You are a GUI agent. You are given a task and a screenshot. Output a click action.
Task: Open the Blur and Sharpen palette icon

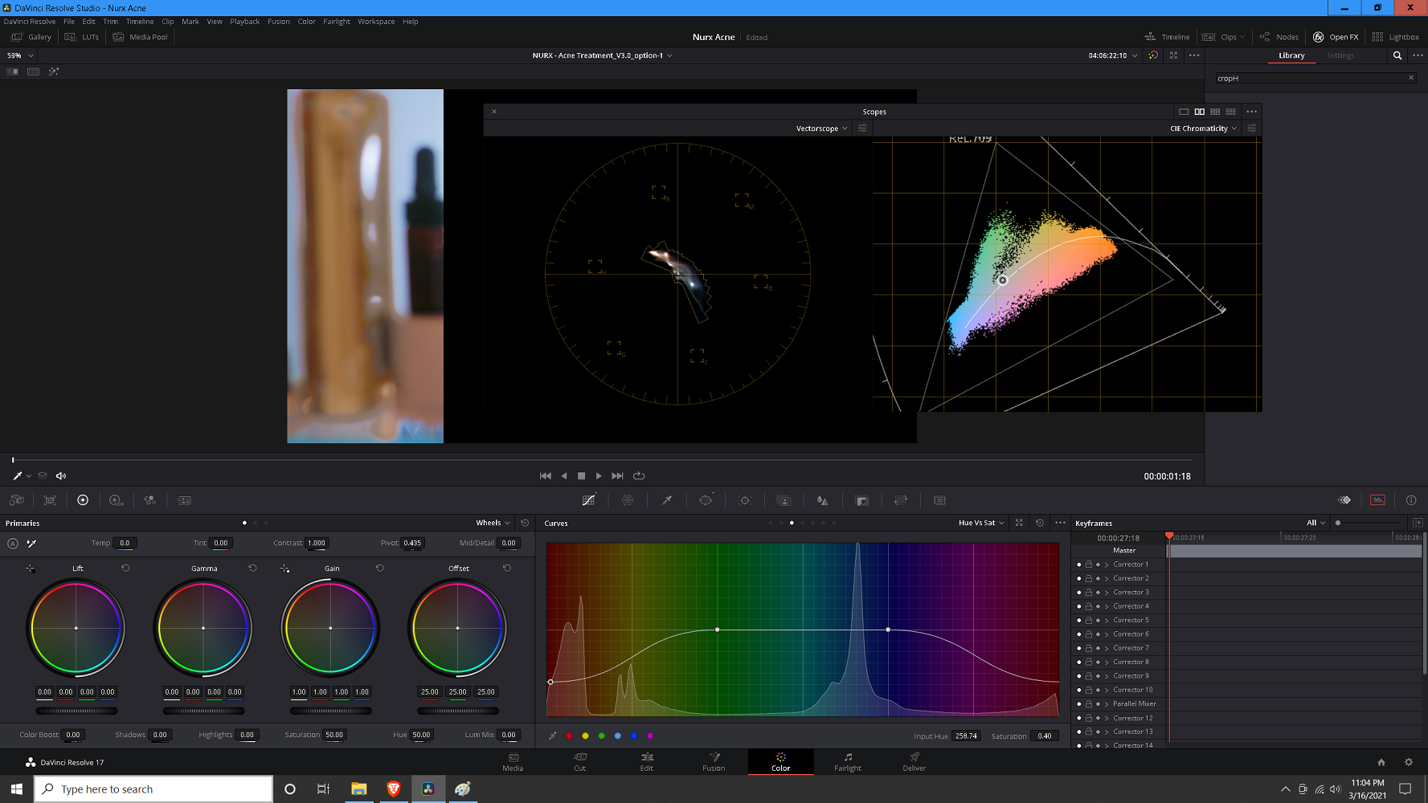tap(822, 500)
